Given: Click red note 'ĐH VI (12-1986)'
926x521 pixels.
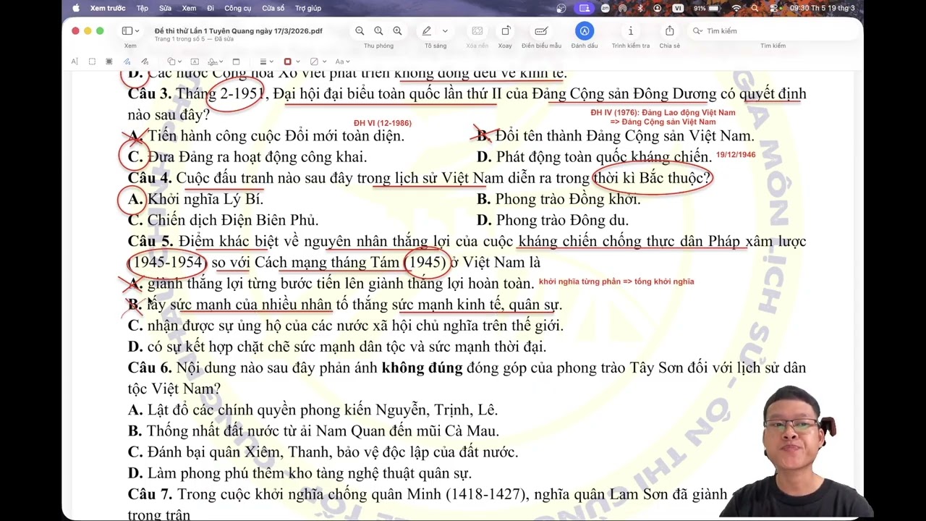Looking at the screenshot, I should pyautogui.click(x=383, y=124).
